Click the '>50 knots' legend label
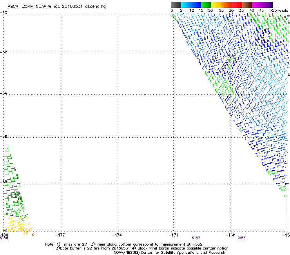Viewport: 290px width, 255px height. click(x=279, y=11)
